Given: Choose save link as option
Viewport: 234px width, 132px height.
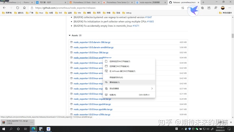Looking at the screenshot, I should [129, 77].
